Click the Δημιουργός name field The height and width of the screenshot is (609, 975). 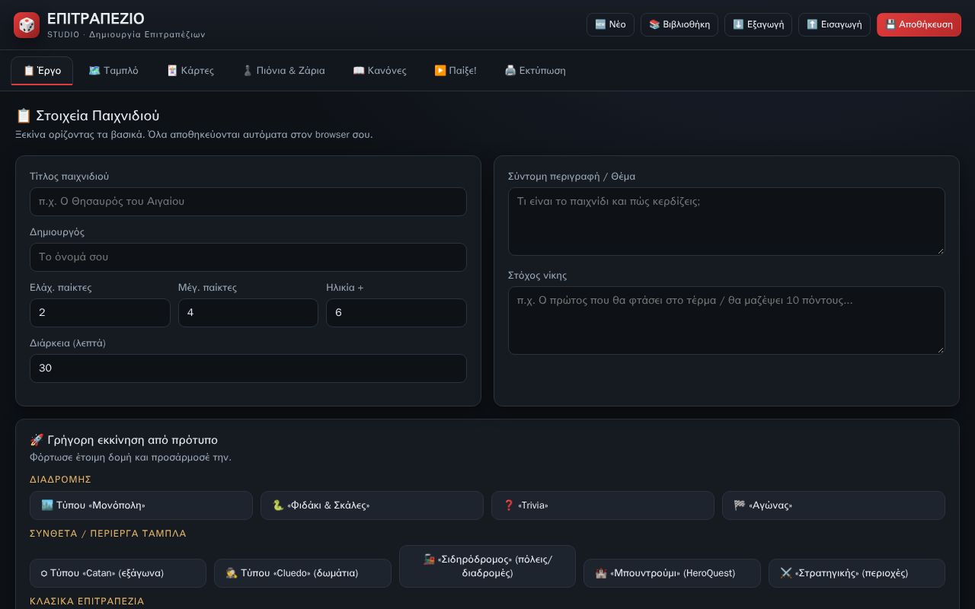coord(248,257)
